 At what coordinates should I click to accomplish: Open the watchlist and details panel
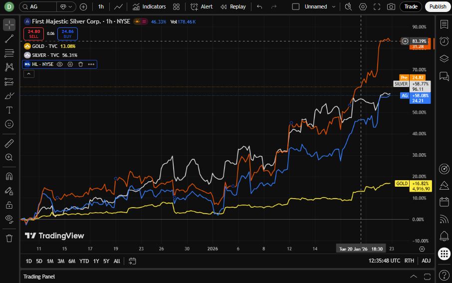click(x=444, y=24)
